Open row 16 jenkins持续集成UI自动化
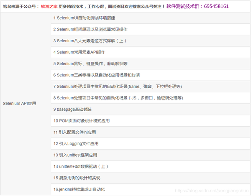 151,189
